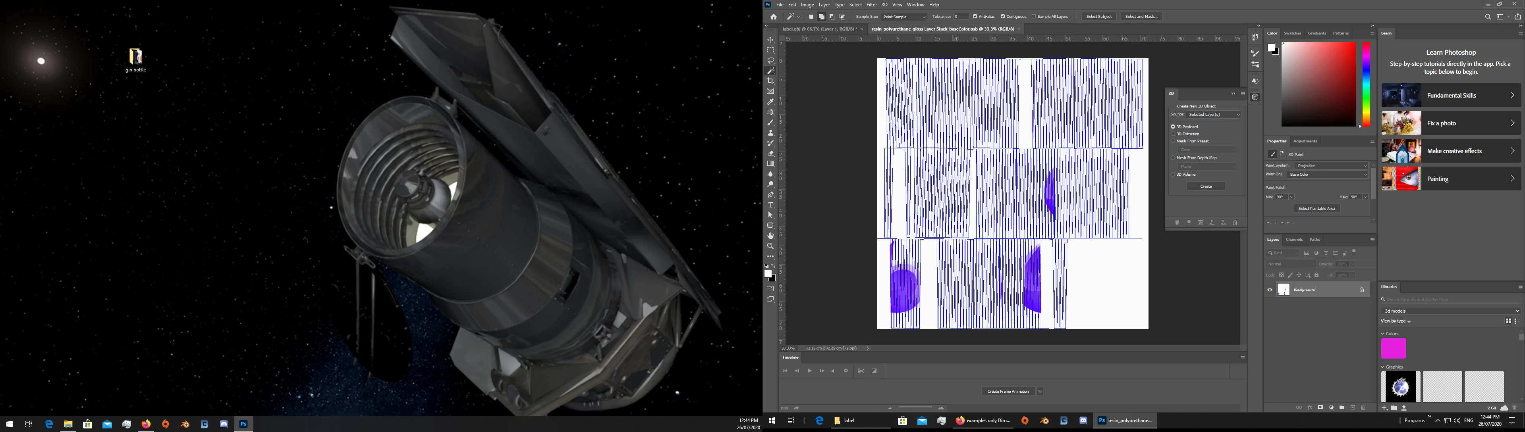Select the Crop tool
The width and height of the screenshot is (1525, 432).
coord(770,81)
